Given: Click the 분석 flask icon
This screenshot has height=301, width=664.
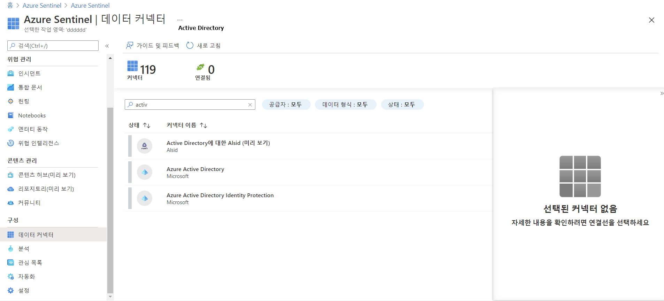Looking at the screenshot, I should point(11,249).
